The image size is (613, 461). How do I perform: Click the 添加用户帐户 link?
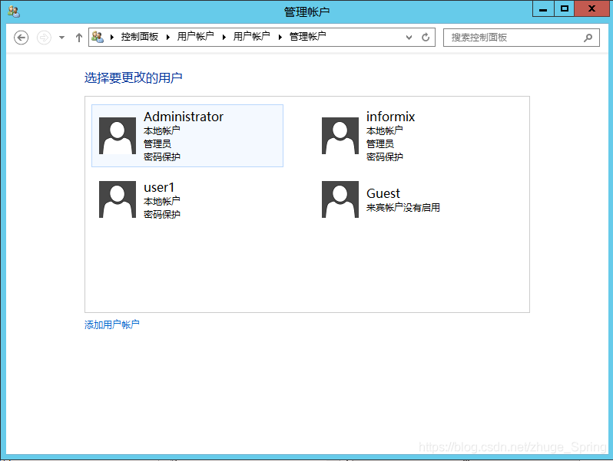(112, 324)
